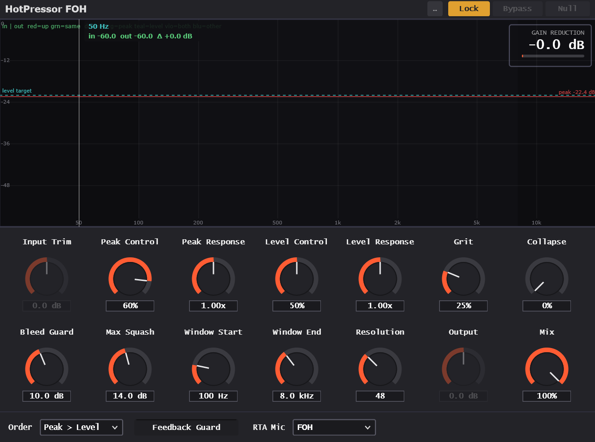
Task: Toggle the Null button
Action: (567, 9)
